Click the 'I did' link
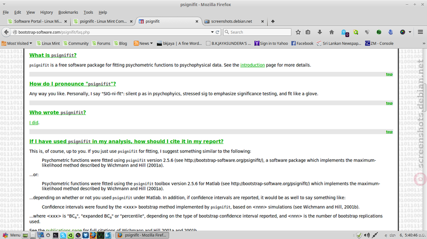The image size is (427, 239). pyautogui.click(x=34, y=123)
